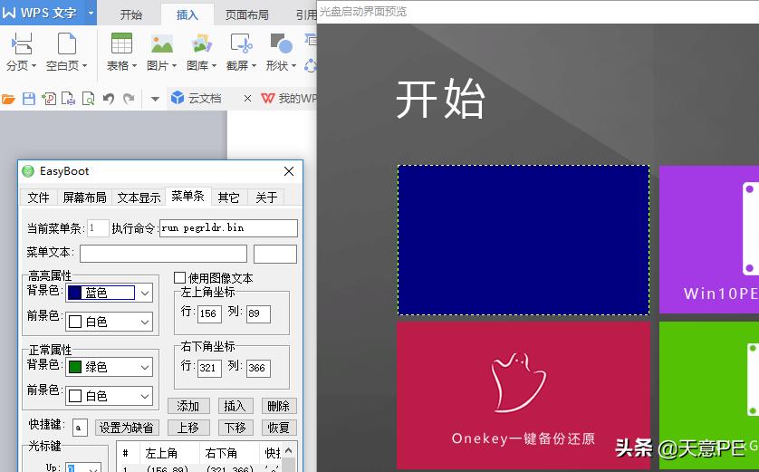This screenshot has width=759, height=472.
Task: Click the 云文档 cloud document cube icon
Action: click(178, 98)
